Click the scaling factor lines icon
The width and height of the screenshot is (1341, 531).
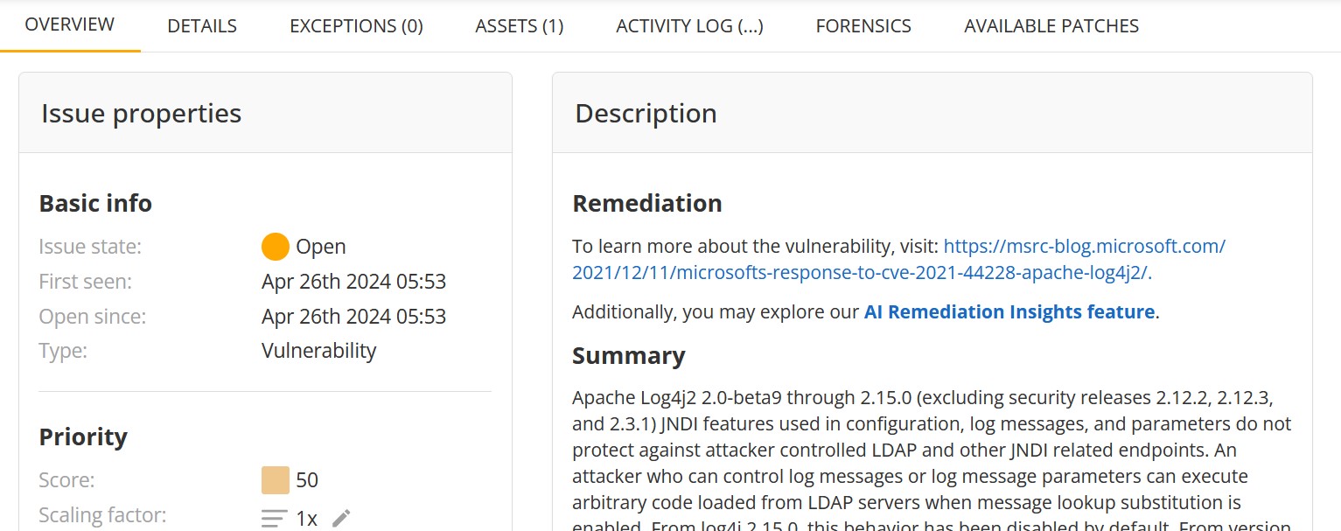pos(274,518)
